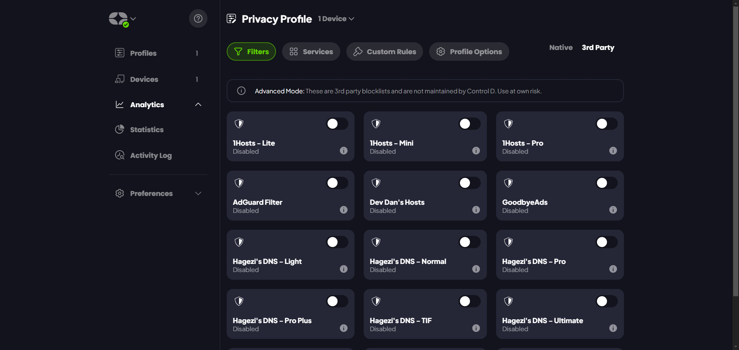Switch to the Native filters tab
Viewport: 739px width, 350px height.
(560, 48)
